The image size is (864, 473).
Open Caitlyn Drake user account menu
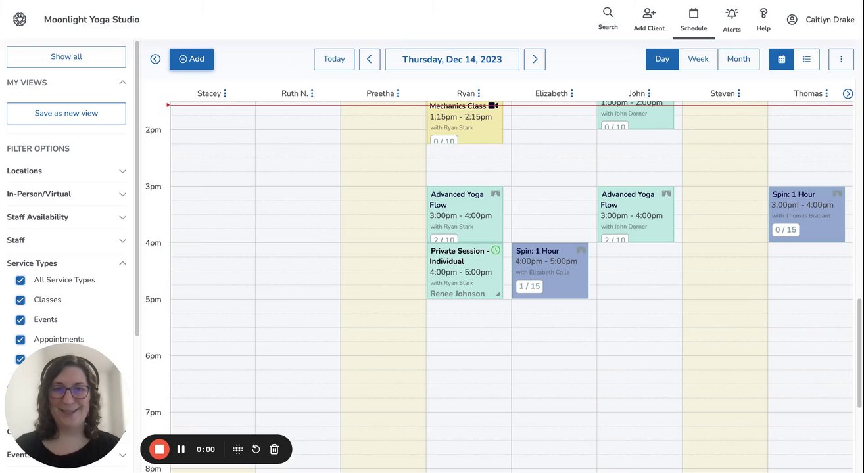pos(821,20)
